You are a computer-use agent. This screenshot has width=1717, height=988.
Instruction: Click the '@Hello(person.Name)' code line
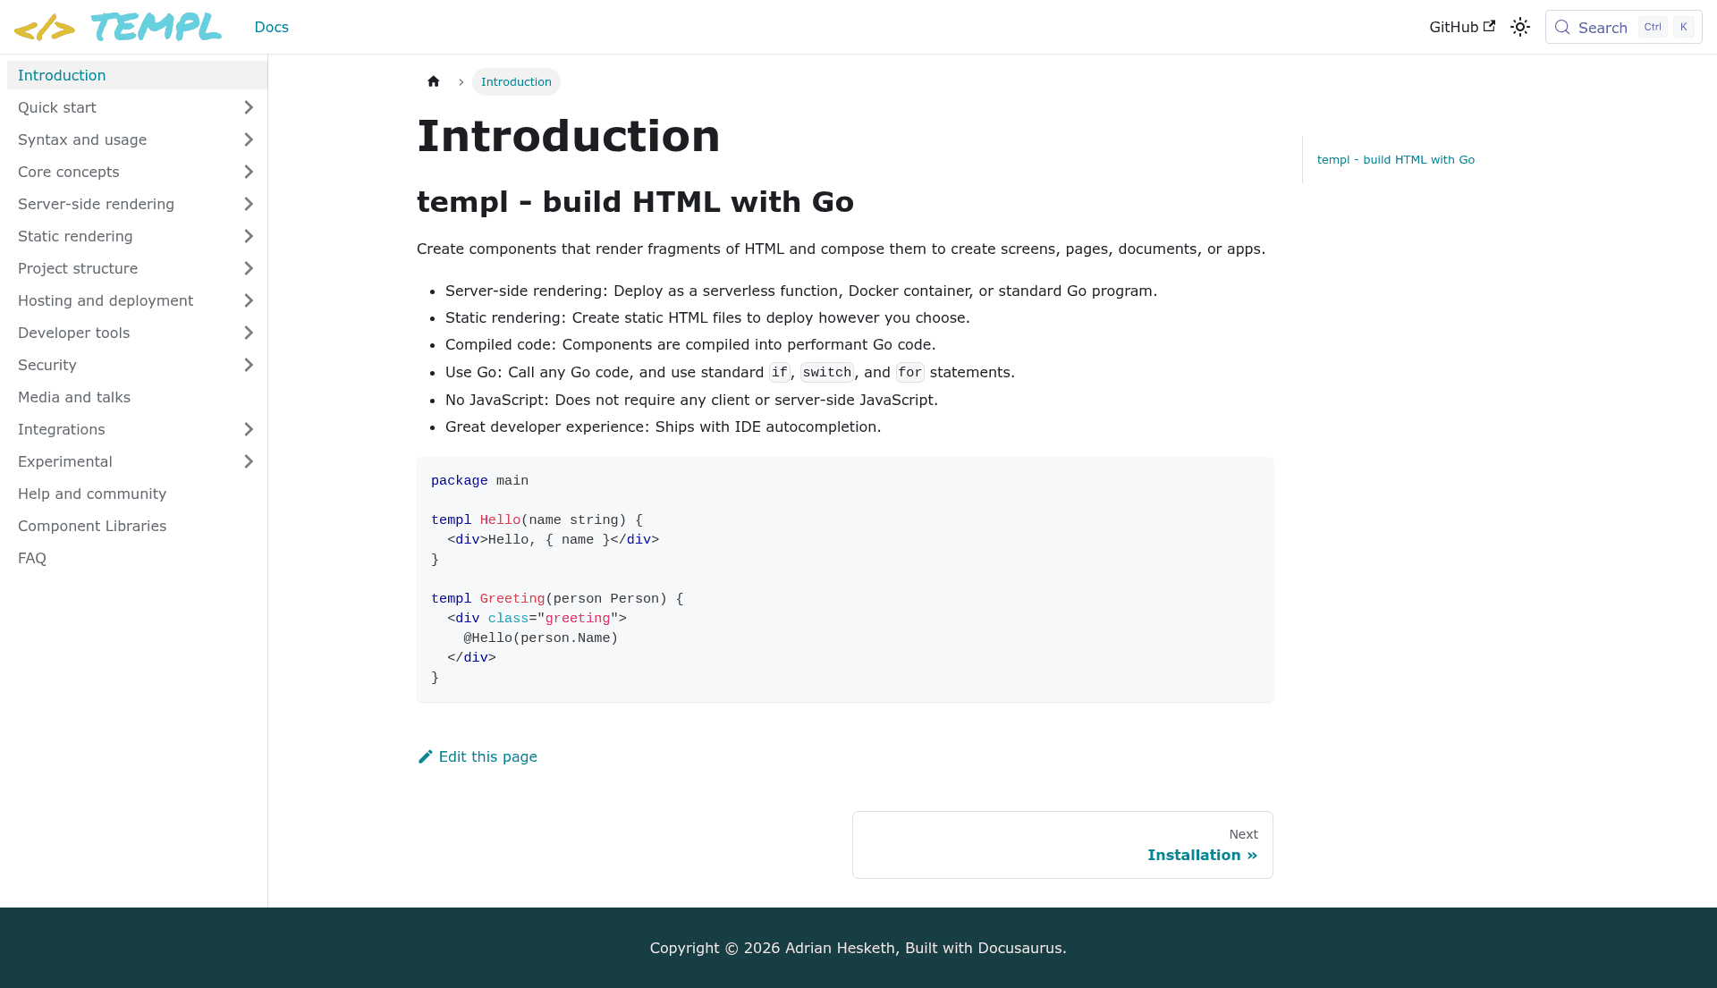coord(540,638)
